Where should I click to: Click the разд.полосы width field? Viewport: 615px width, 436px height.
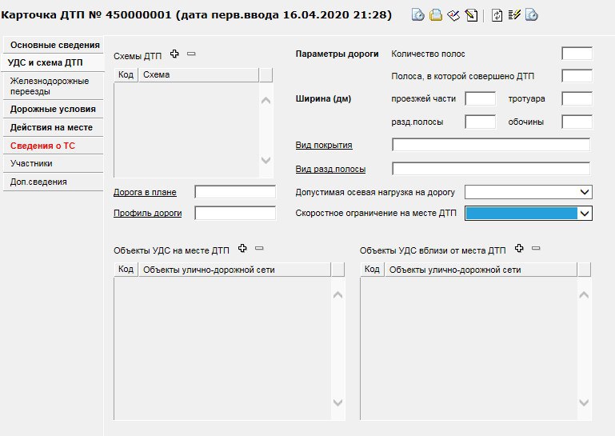point(481,122)
